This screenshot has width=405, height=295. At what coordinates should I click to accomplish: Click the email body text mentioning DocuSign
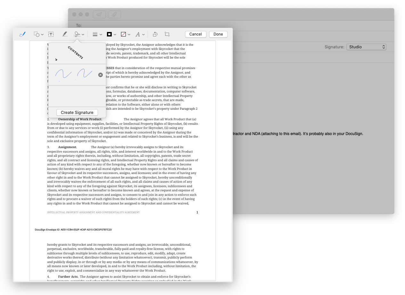pyautogui.click(x=298, y=134)
